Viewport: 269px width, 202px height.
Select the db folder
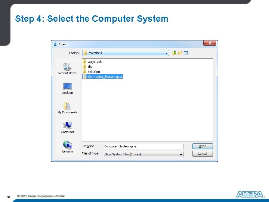[87, 67]
